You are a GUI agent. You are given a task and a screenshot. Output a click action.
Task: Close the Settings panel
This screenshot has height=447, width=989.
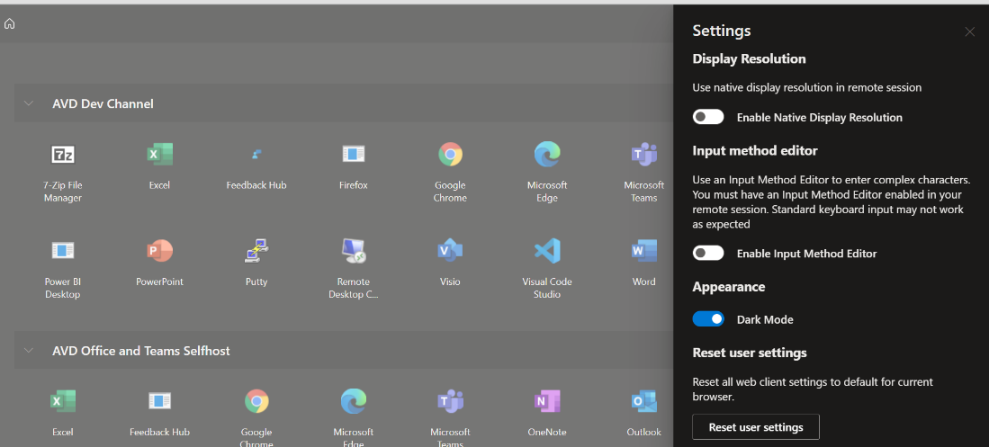coord(969,31)
